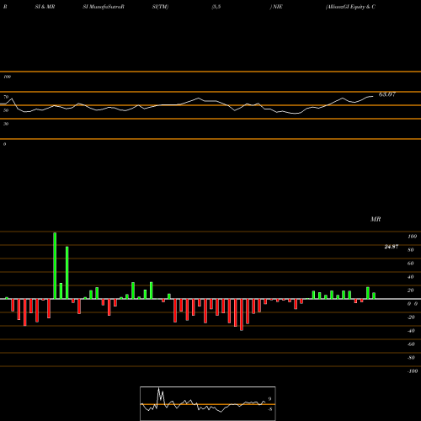Click the RSI value label 63.07

(387, 94)
